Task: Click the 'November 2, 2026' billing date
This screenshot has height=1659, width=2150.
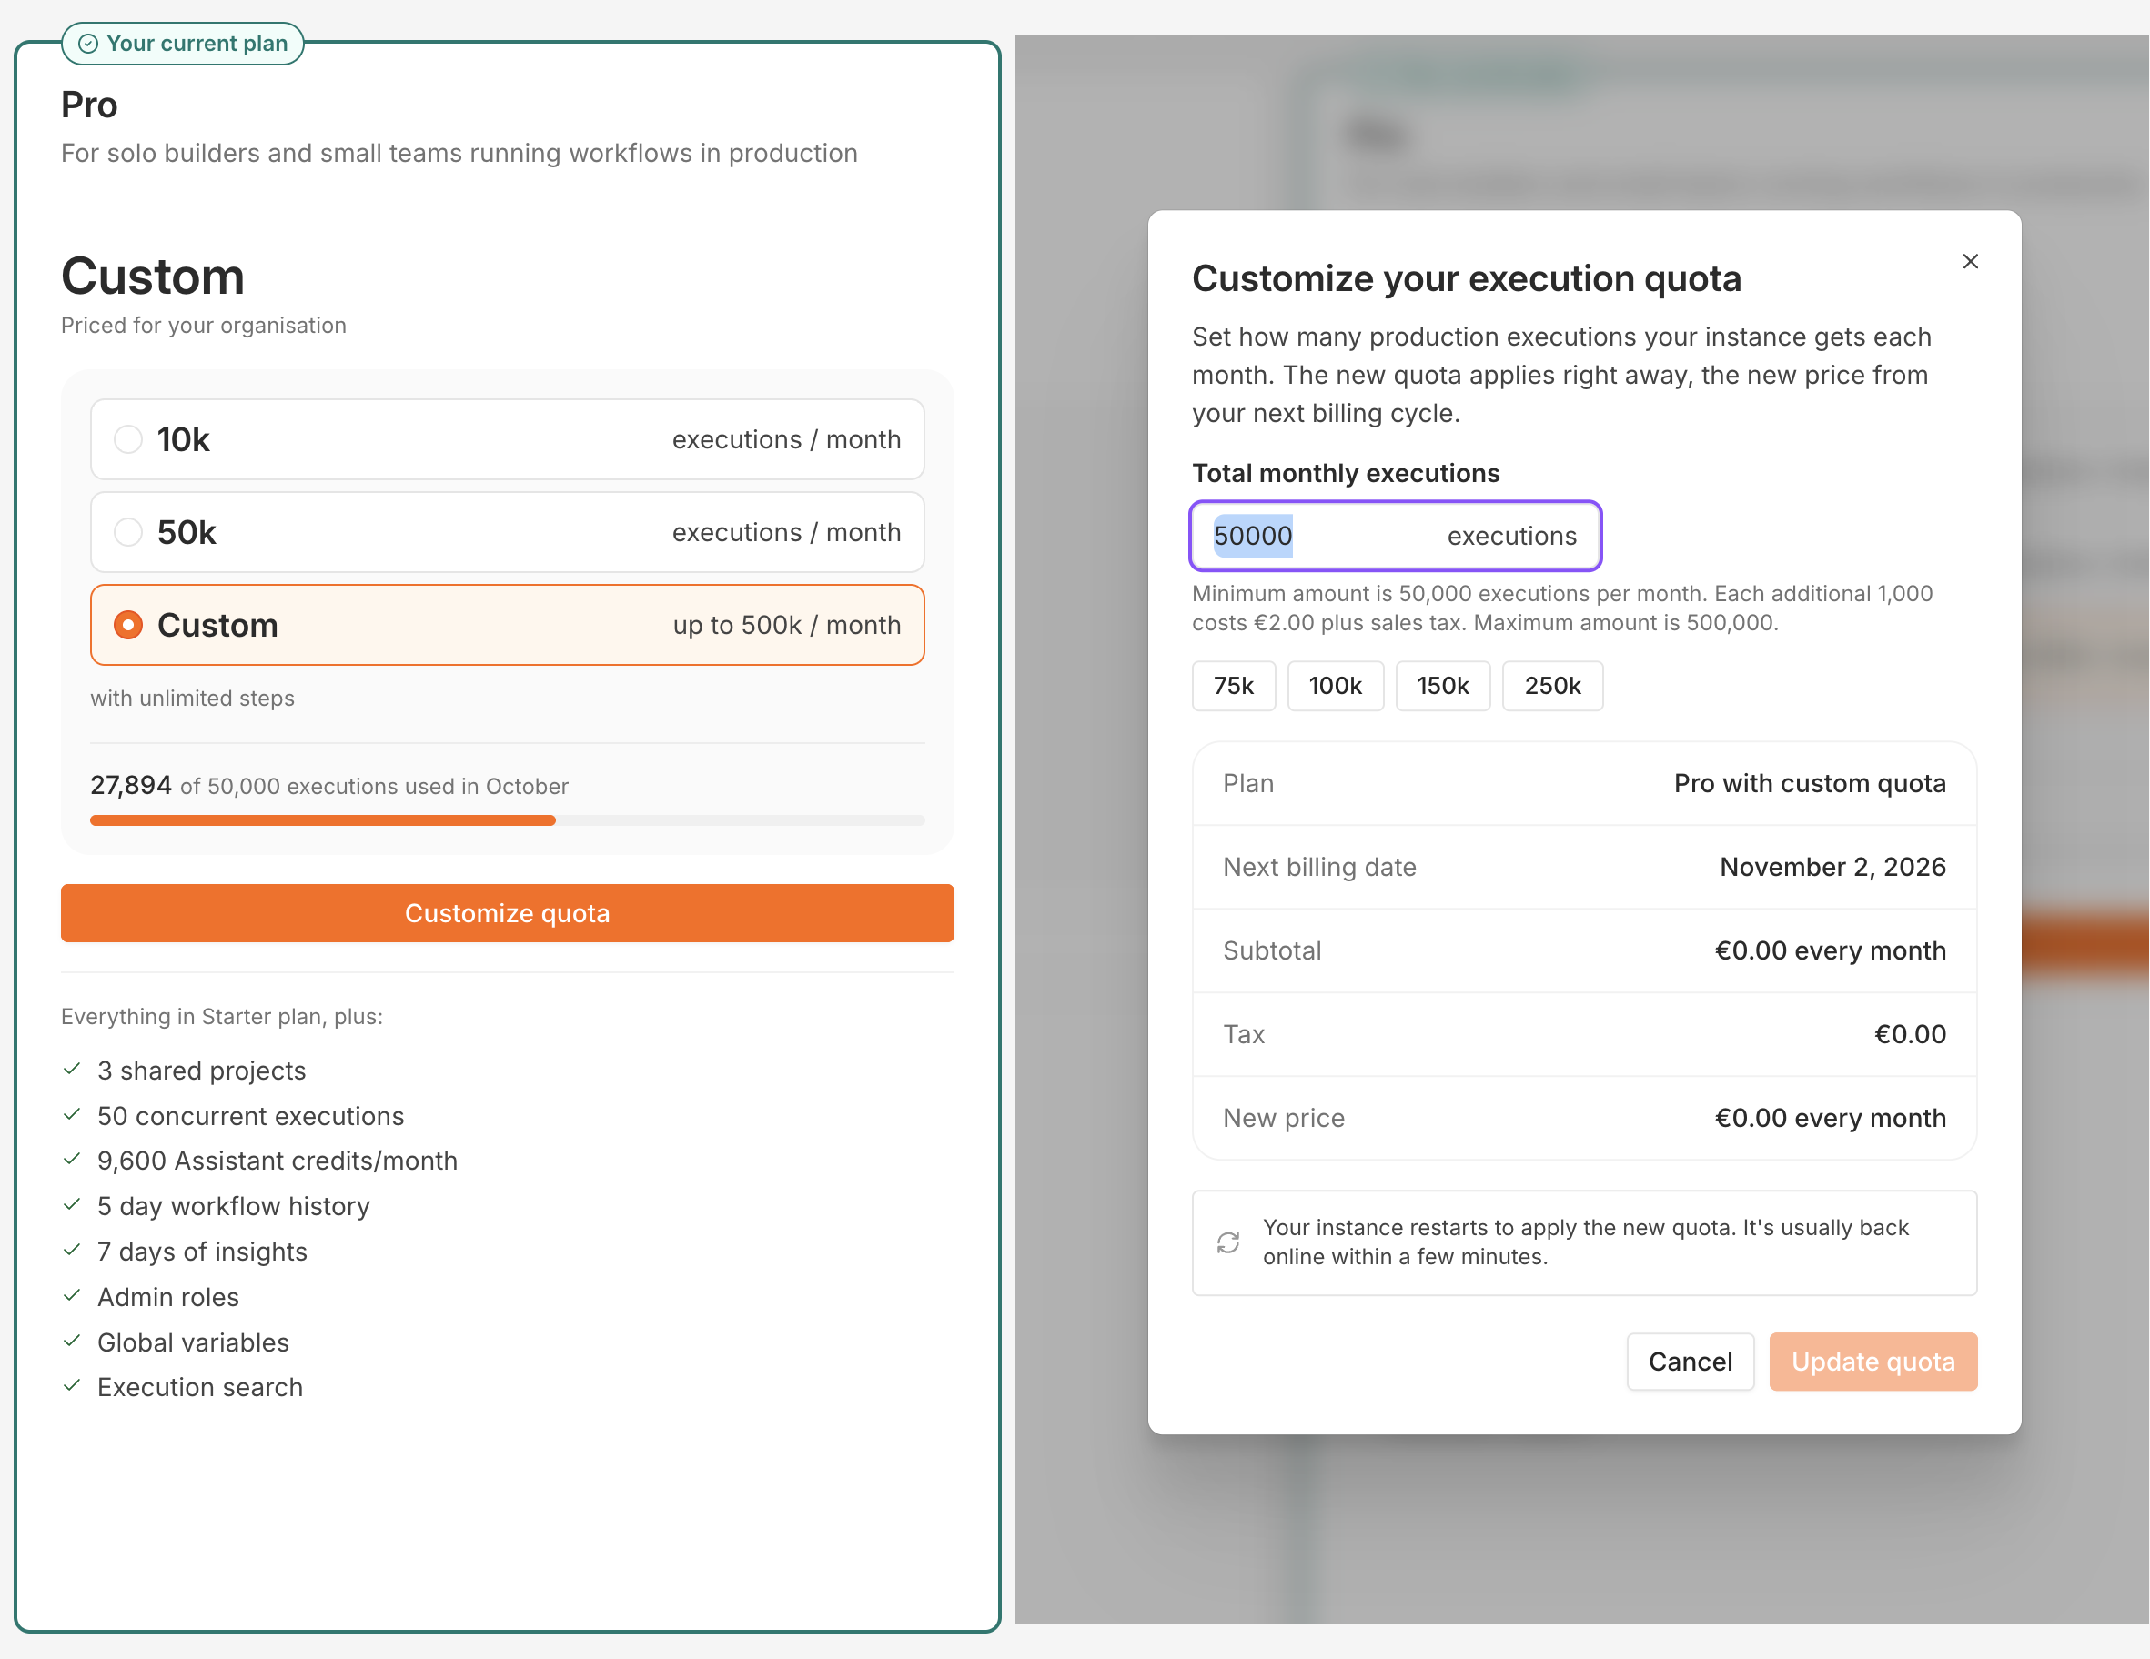Action: [1832, 867]
